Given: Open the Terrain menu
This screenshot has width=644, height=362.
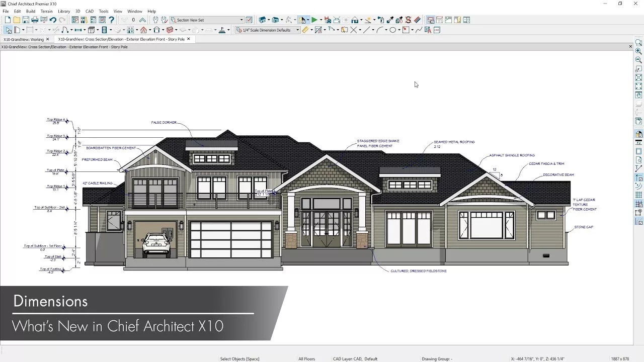Looking at the screenshot, I should pos(46,11).
